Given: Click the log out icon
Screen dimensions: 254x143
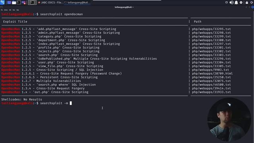Looking at the screenshot, I should pos(252,2).
